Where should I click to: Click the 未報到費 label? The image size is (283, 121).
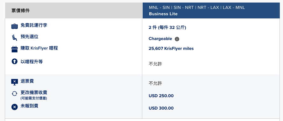29,106
